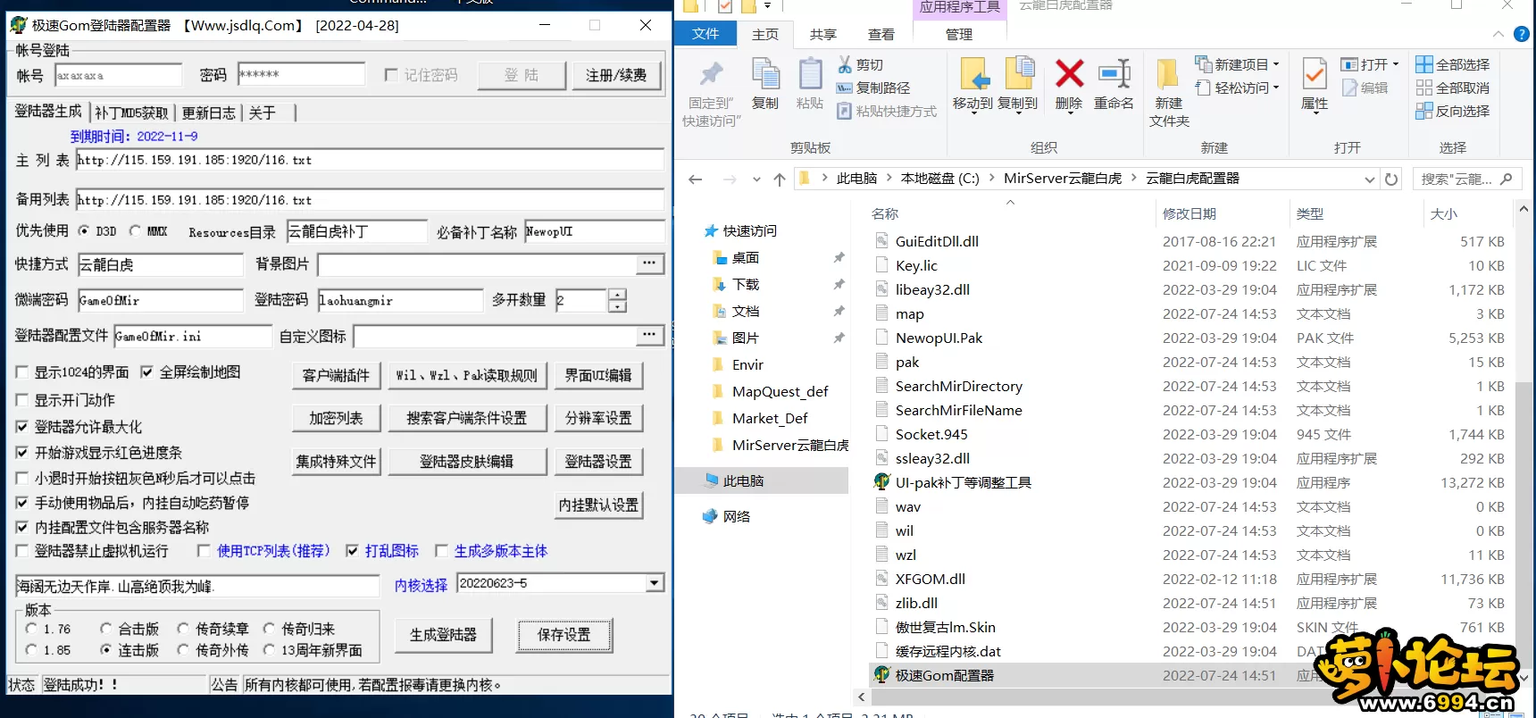
Task: Click the Pin to Quick Access icon
Action: tap(711, 74)
